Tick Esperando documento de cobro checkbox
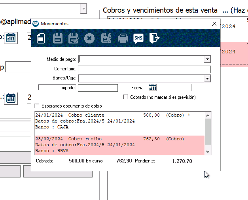The height and width of the screenshot is (200, 248). click(37, 106)
